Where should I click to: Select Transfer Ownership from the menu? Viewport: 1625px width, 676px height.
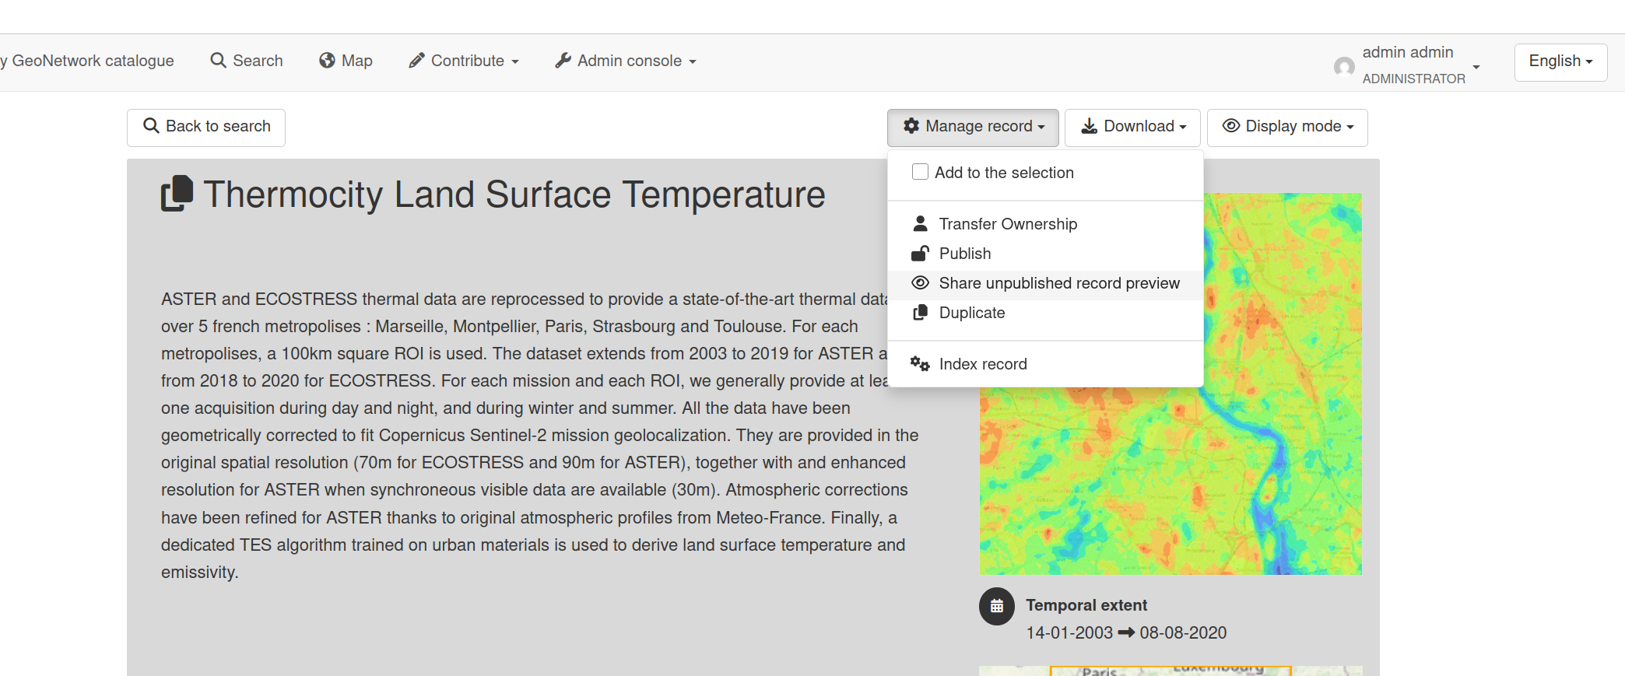1007,224
